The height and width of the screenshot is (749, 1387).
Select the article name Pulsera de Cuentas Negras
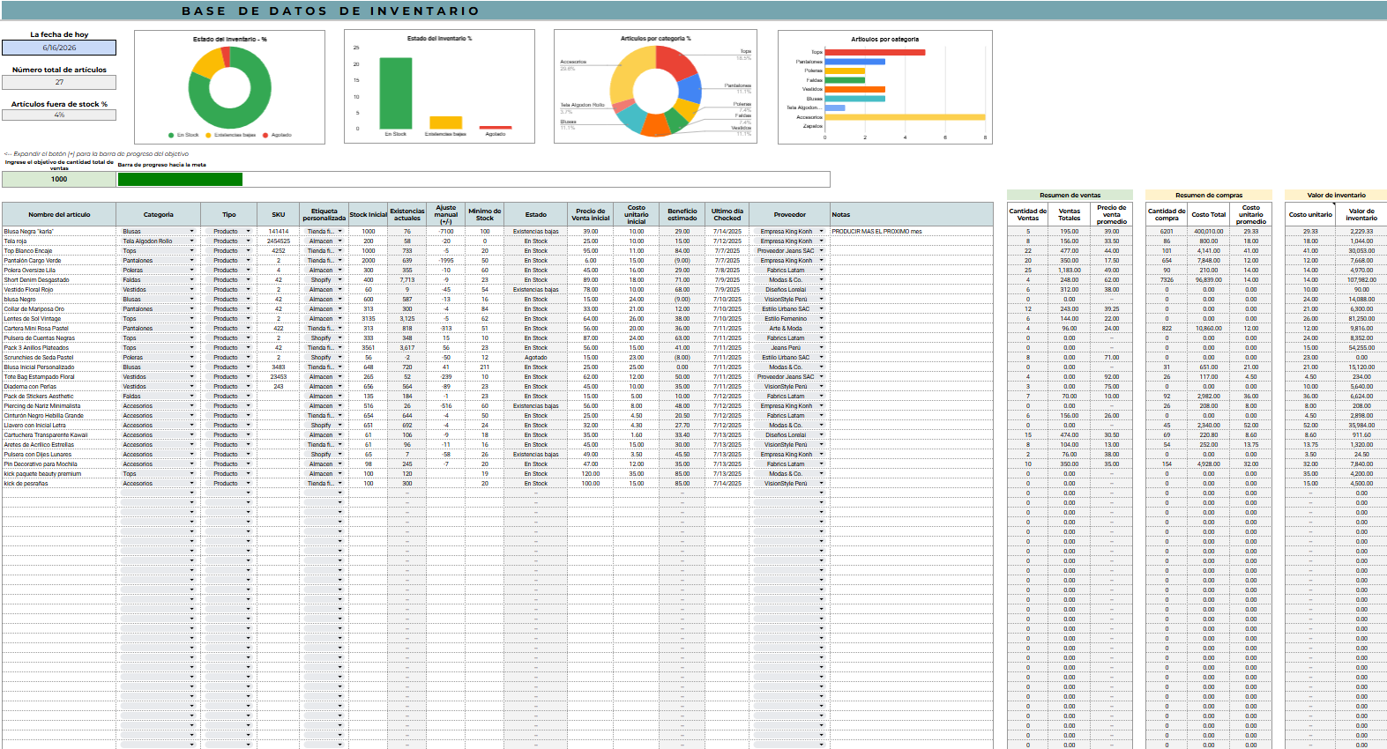(x=40, y=337)
